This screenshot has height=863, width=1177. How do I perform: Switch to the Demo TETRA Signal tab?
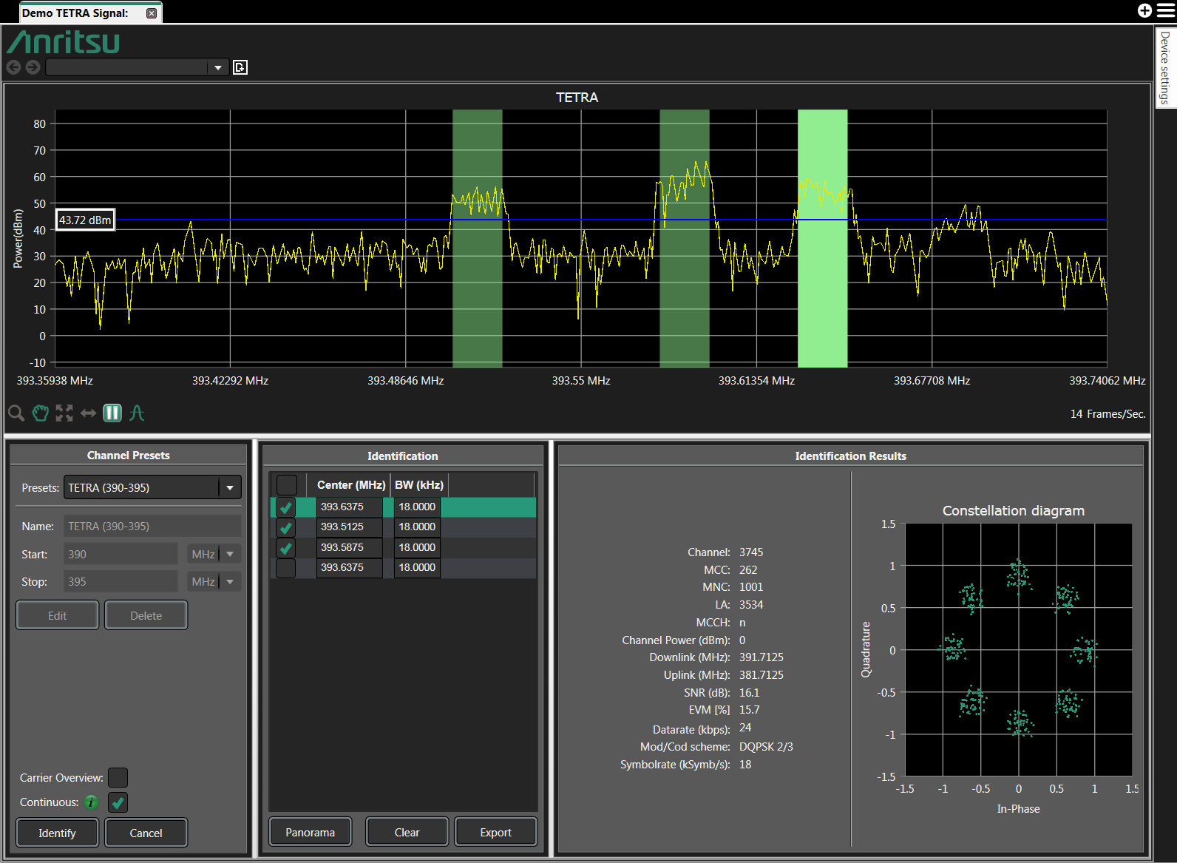(x=75, y=13)
